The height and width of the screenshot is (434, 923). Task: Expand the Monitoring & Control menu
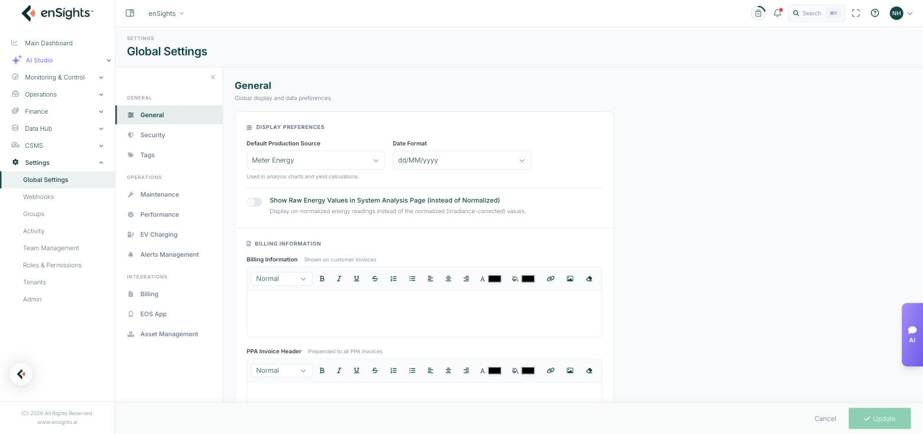point(57,77)
